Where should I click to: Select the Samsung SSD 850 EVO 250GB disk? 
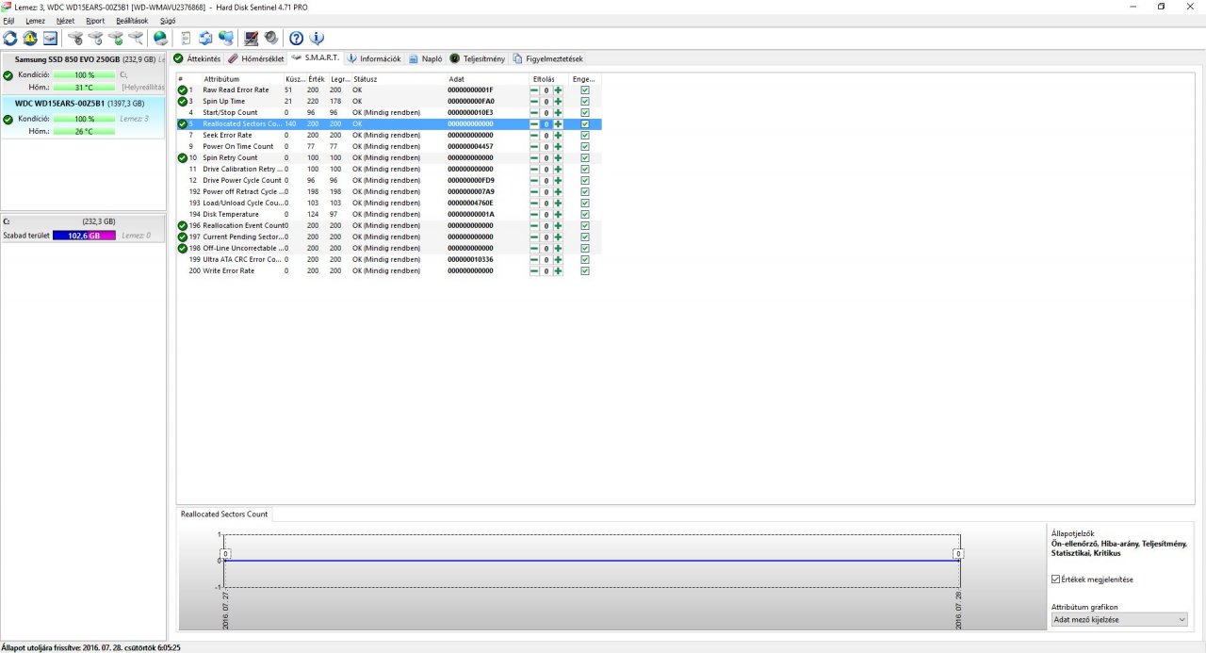[83, 73]
